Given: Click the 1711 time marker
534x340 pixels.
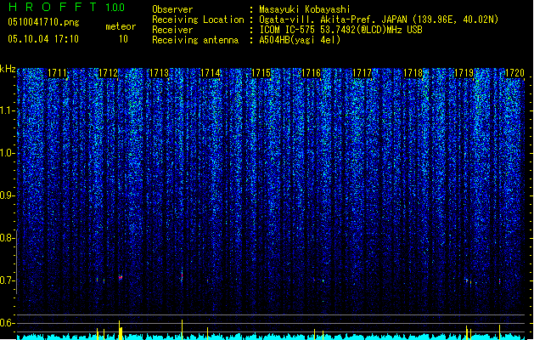Looking at the screenshot, I should coord(57,73).
